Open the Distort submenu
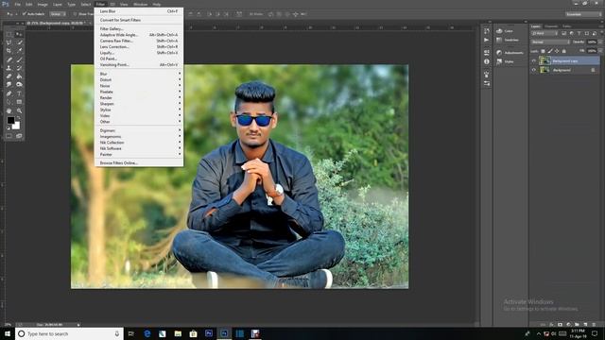This screenshot has height=340, width=605. point(139,79)
